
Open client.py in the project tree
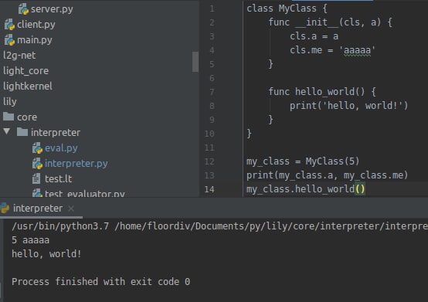click(x=36, y=25)
